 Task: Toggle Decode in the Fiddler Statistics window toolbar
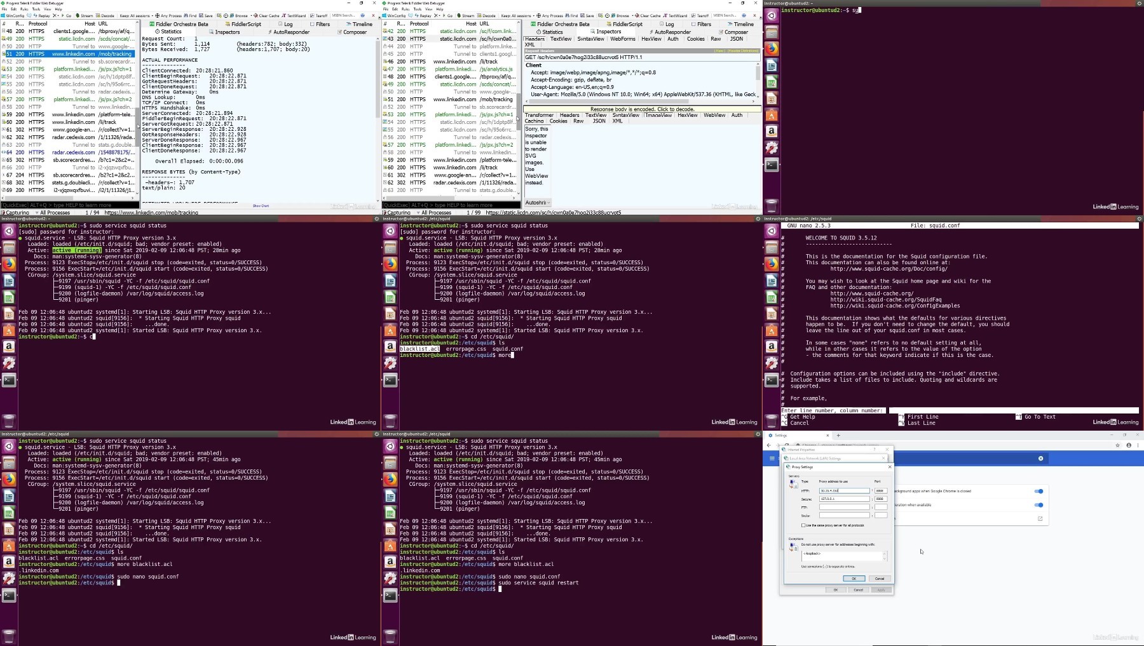tap(106, 15)
